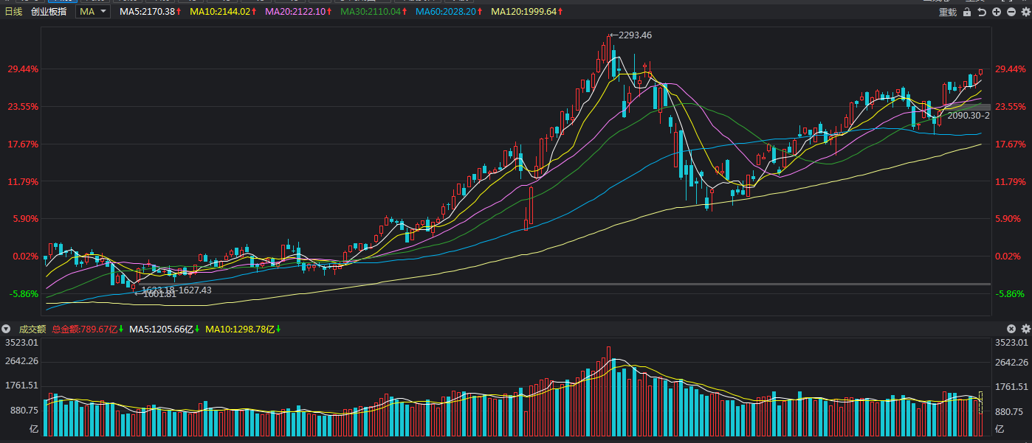The image size is (1032, 443).
Task: Expand the 成交额 indicator dropdown arrow
Action: pos(7,329)
